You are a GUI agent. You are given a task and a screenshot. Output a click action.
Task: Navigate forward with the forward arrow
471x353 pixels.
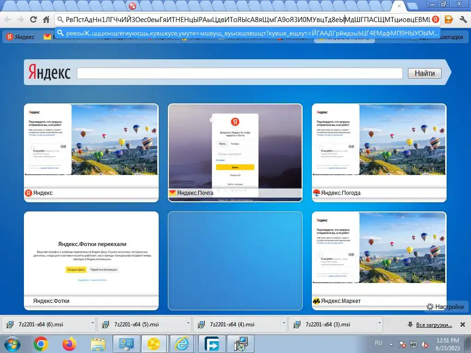point(20,19)
